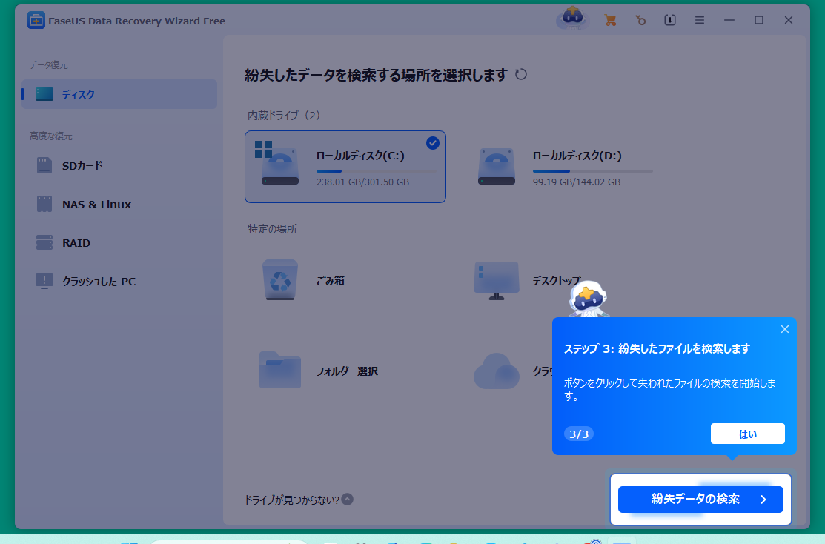Image resolution: width=825 pixels, height=544 pixels.
Task: Click the RAID stack icon in sidebar
Action: coord(44,242)
